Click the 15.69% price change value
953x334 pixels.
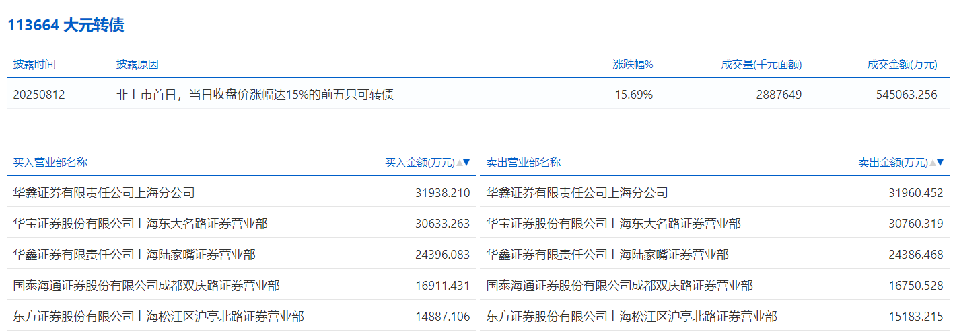pyautogui.click(x=633, y=95)
